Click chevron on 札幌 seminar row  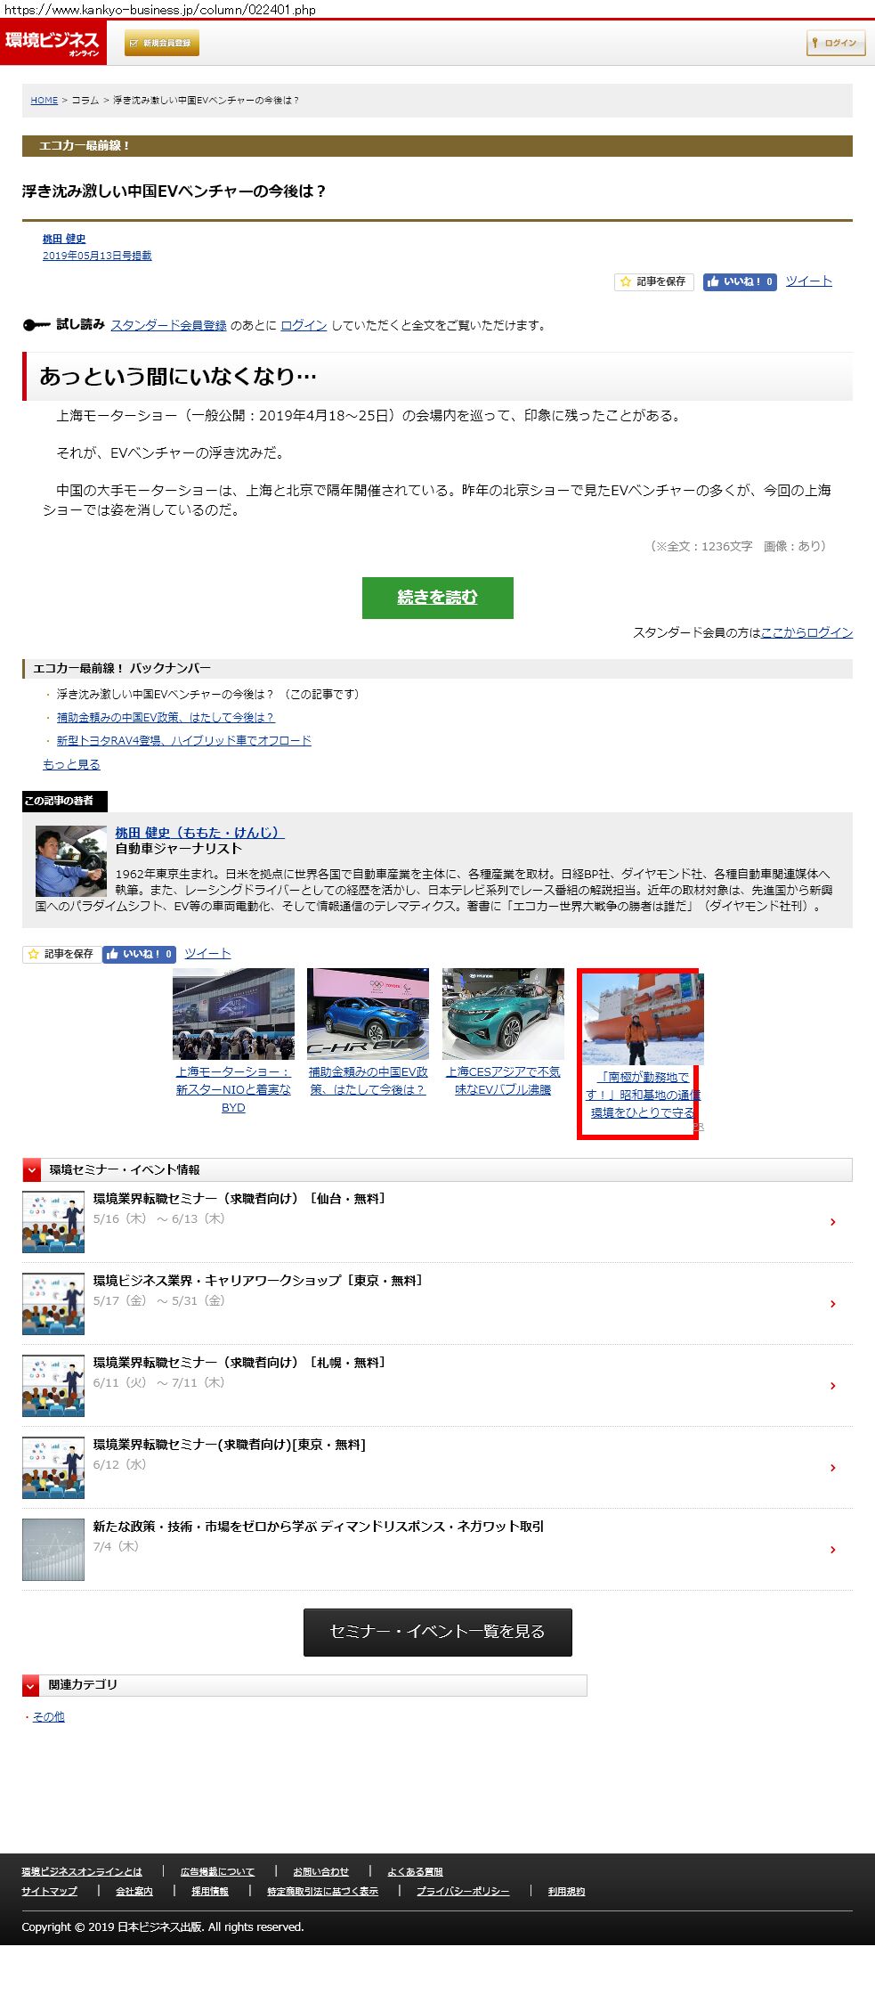[x=832, y=1386]
